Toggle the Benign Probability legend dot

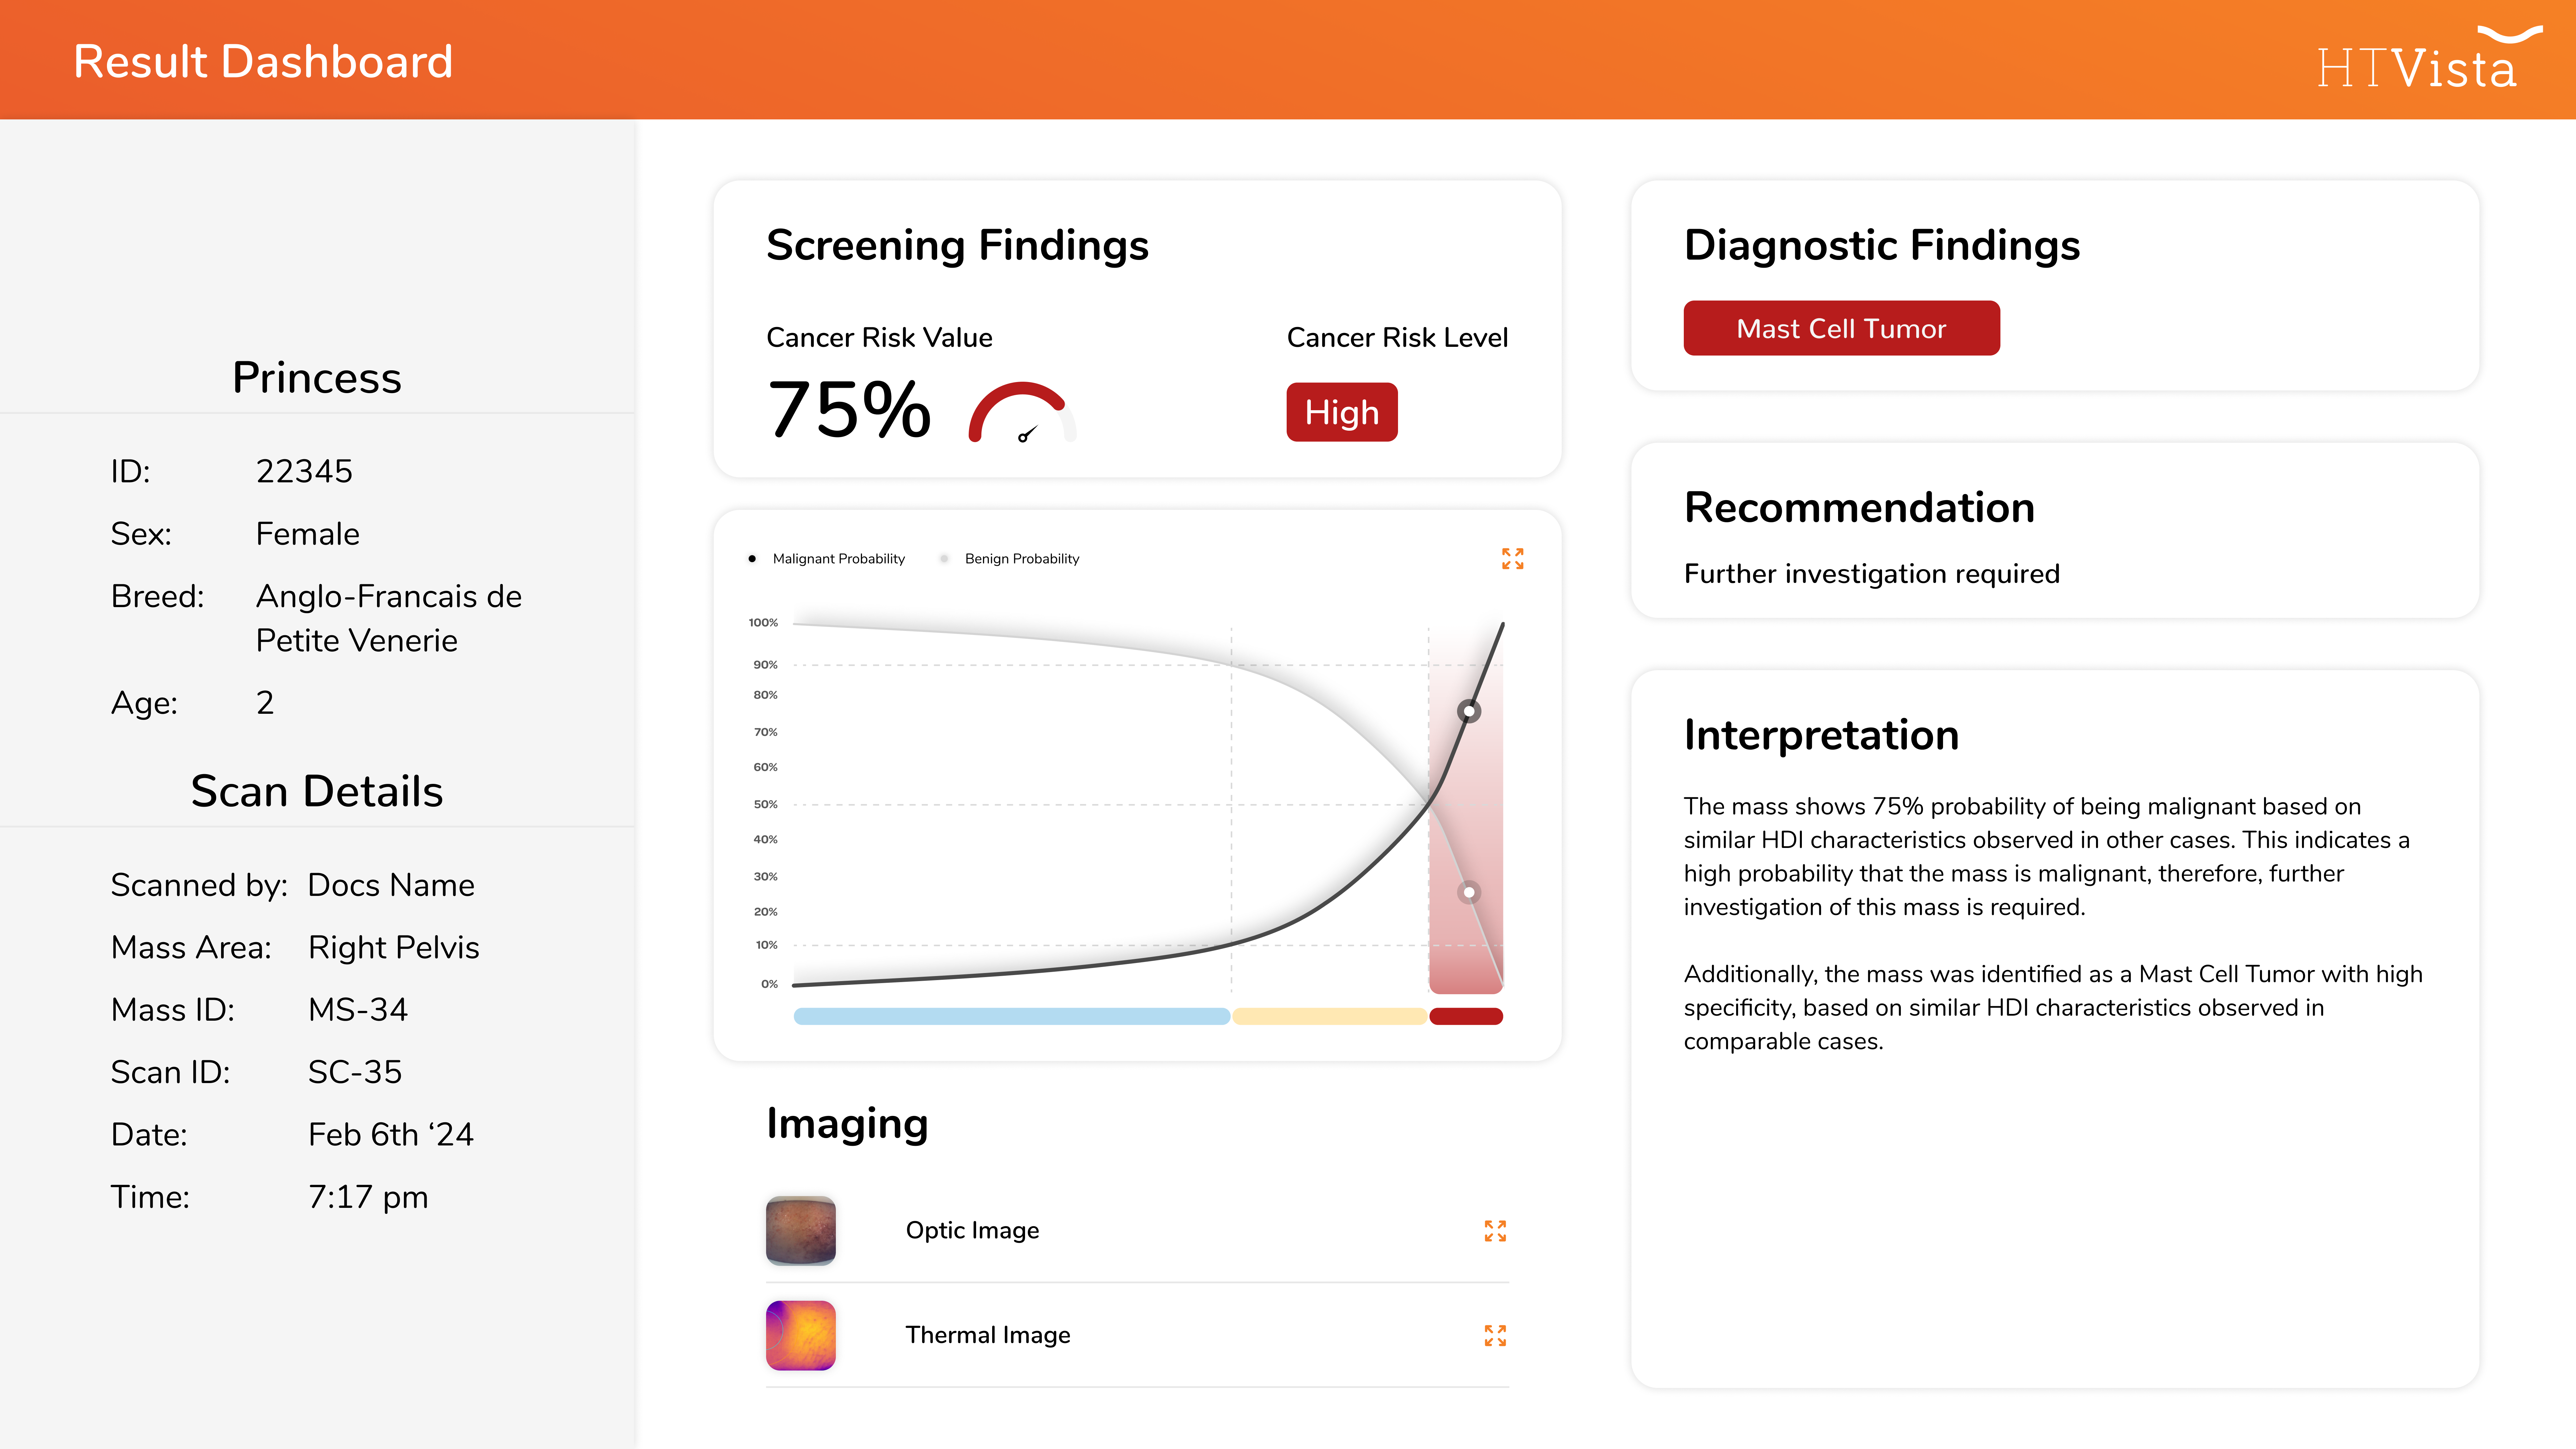pos(944,559)
